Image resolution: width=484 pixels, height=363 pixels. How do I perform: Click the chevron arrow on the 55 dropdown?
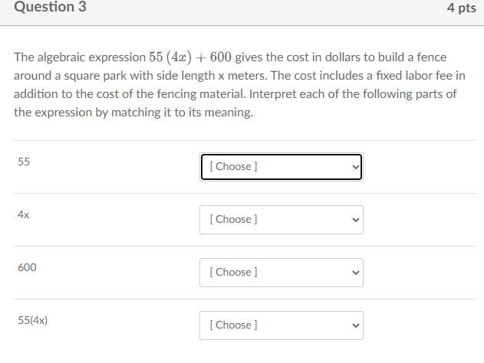tap(354, 166)
